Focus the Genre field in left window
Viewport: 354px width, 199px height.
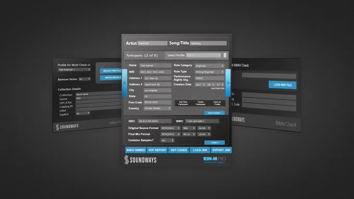point(98,98)
